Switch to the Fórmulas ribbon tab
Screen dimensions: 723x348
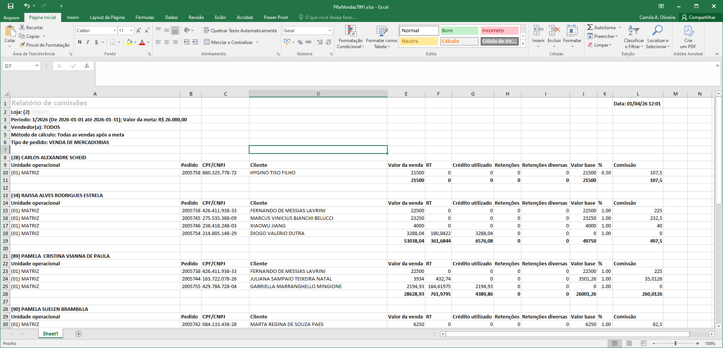tap(145, 17)
